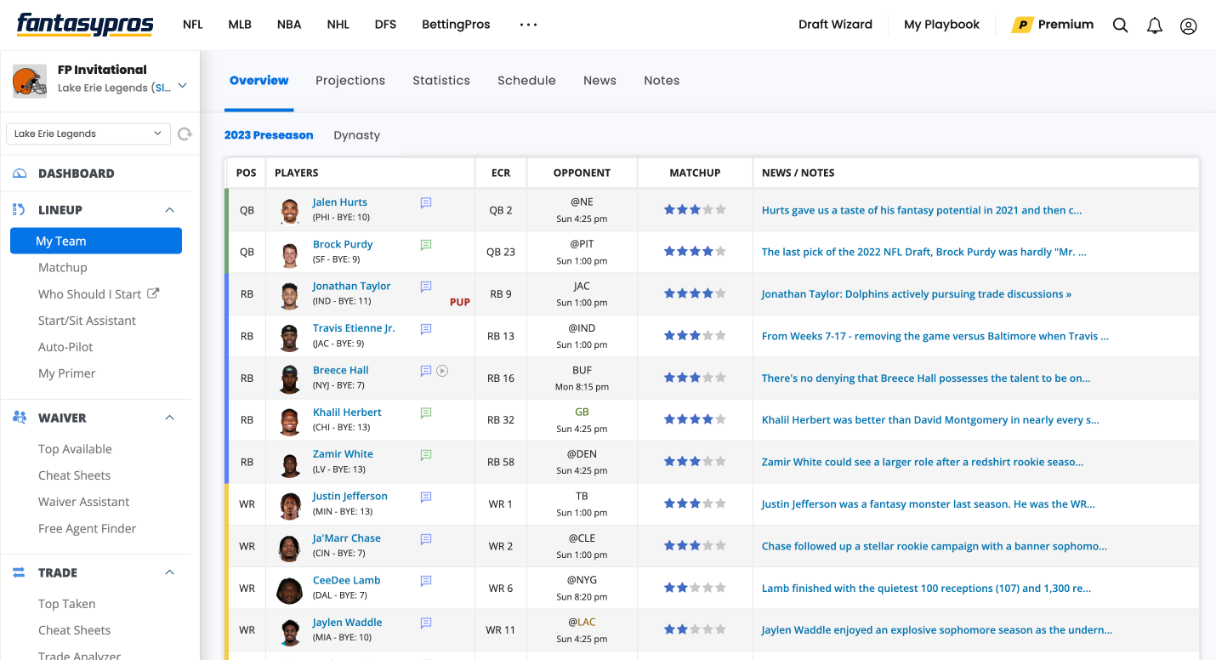Click the Trade section arrows icon
This screenshot has width=1216, height=660.
click(x=20, y=572)
